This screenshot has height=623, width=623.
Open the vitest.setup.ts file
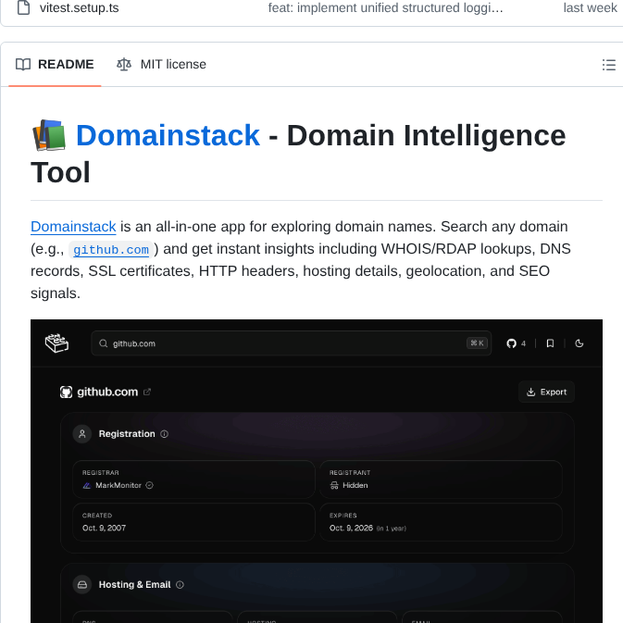79,8
